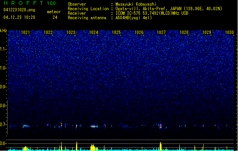The width and height of the screenshot is (238, 151).
Task: Click the 1.0 kHz frequency axis label
Action: pos(3,68)
